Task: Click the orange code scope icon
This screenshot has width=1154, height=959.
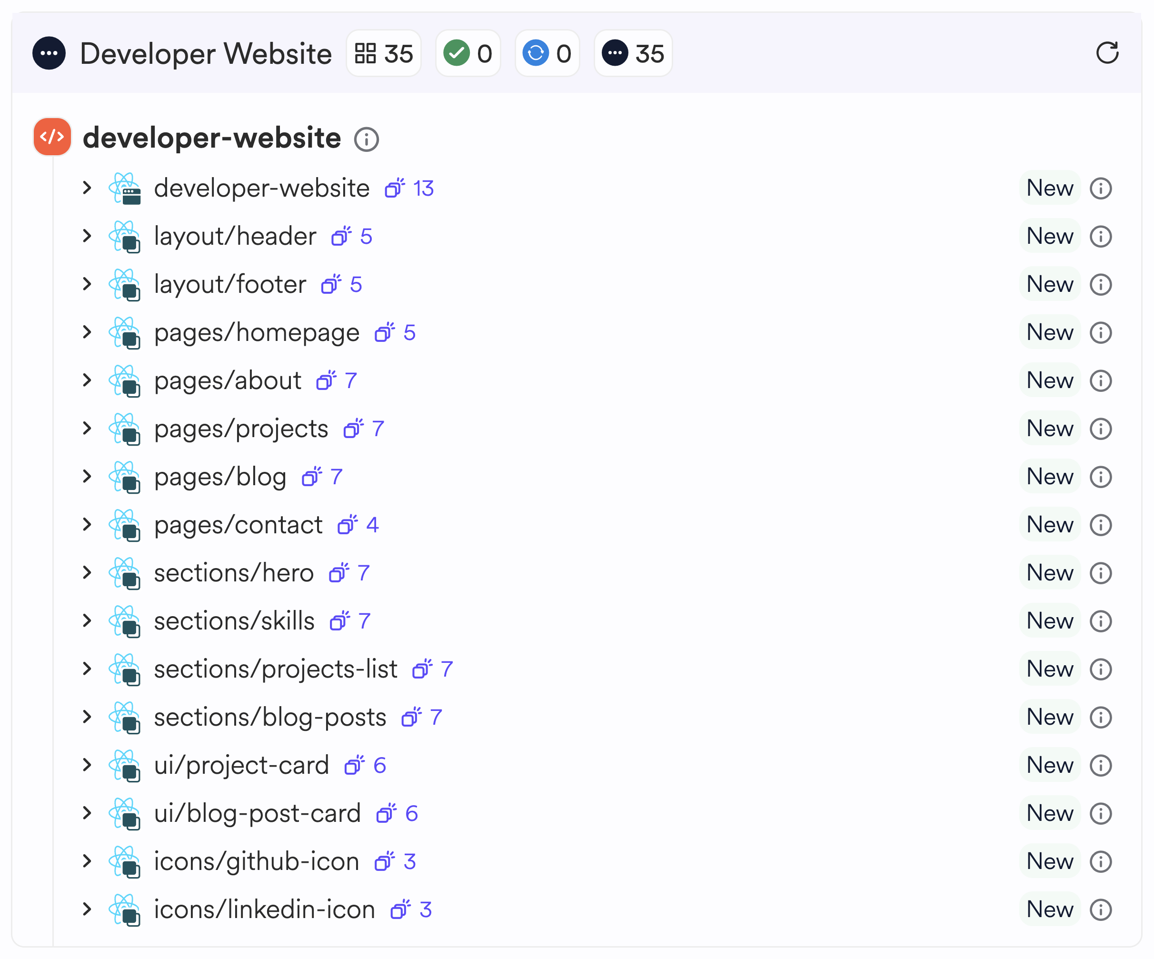Action: coord(52,137)
